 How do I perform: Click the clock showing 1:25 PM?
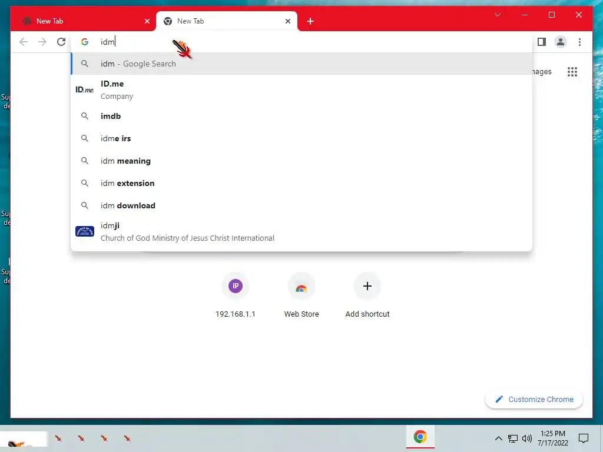pos(552,438)
